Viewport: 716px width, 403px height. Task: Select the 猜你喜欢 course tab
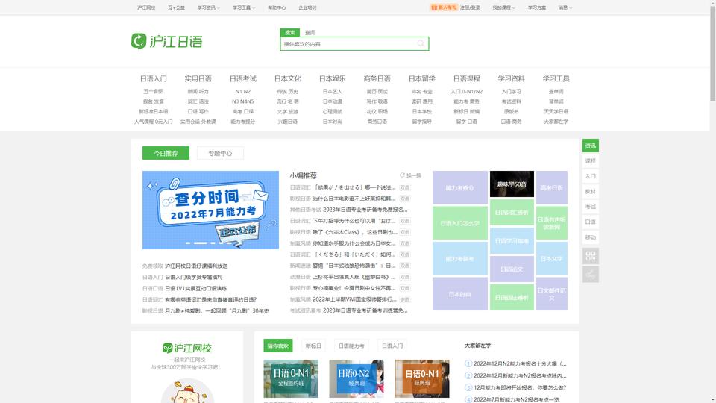pos(278,346)
